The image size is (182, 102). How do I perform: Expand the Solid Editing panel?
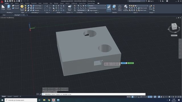35,12
